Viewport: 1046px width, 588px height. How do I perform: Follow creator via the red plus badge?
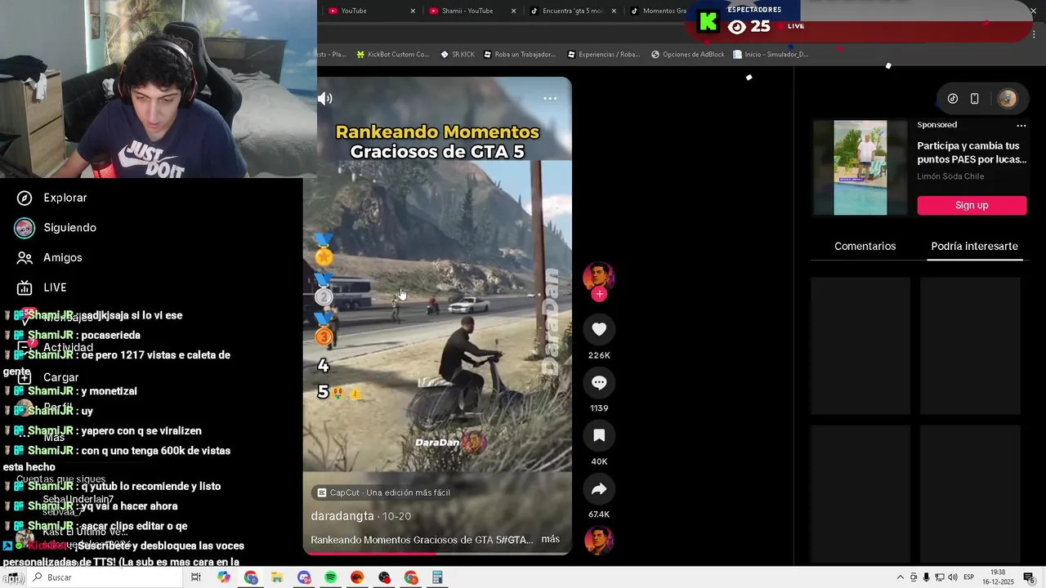click(x=599, y=294)
